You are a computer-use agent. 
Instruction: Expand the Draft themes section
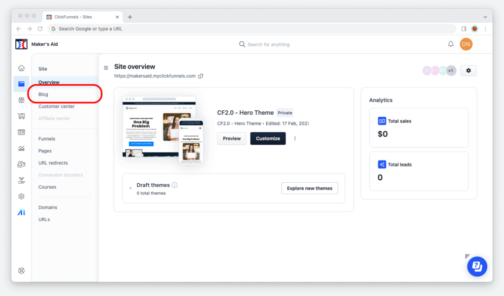click(130, 188)
